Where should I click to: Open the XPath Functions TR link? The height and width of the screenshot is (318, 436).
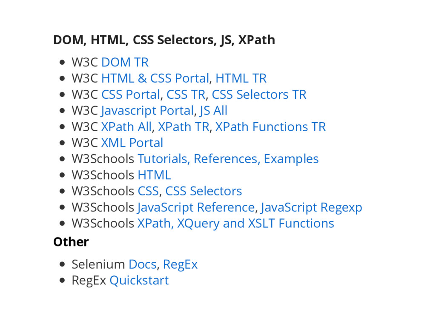click(x=270, y=127)
